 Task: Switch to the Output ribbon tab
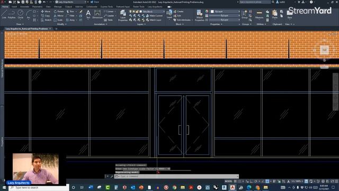pos(68,7)
